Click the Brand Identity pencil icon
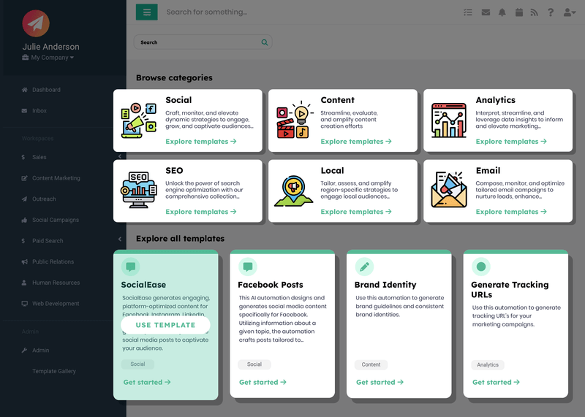Screen dimensions: 585x417 [x=364, y=267]
